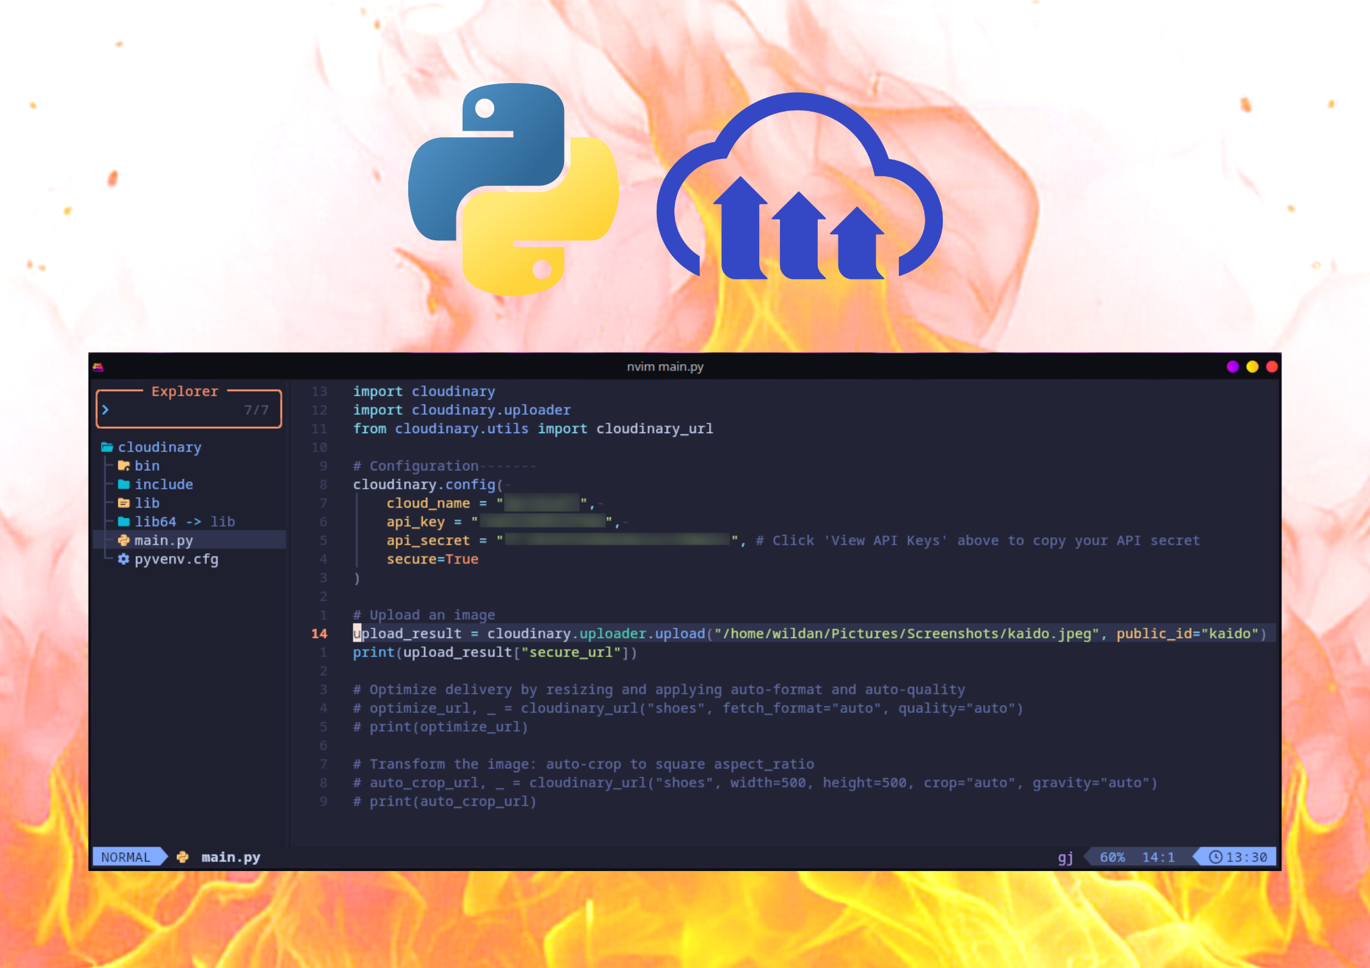The image size is (1370, 968).
Task: Collapse the cloudinary folder in Explorer
Action: (160, 447)
